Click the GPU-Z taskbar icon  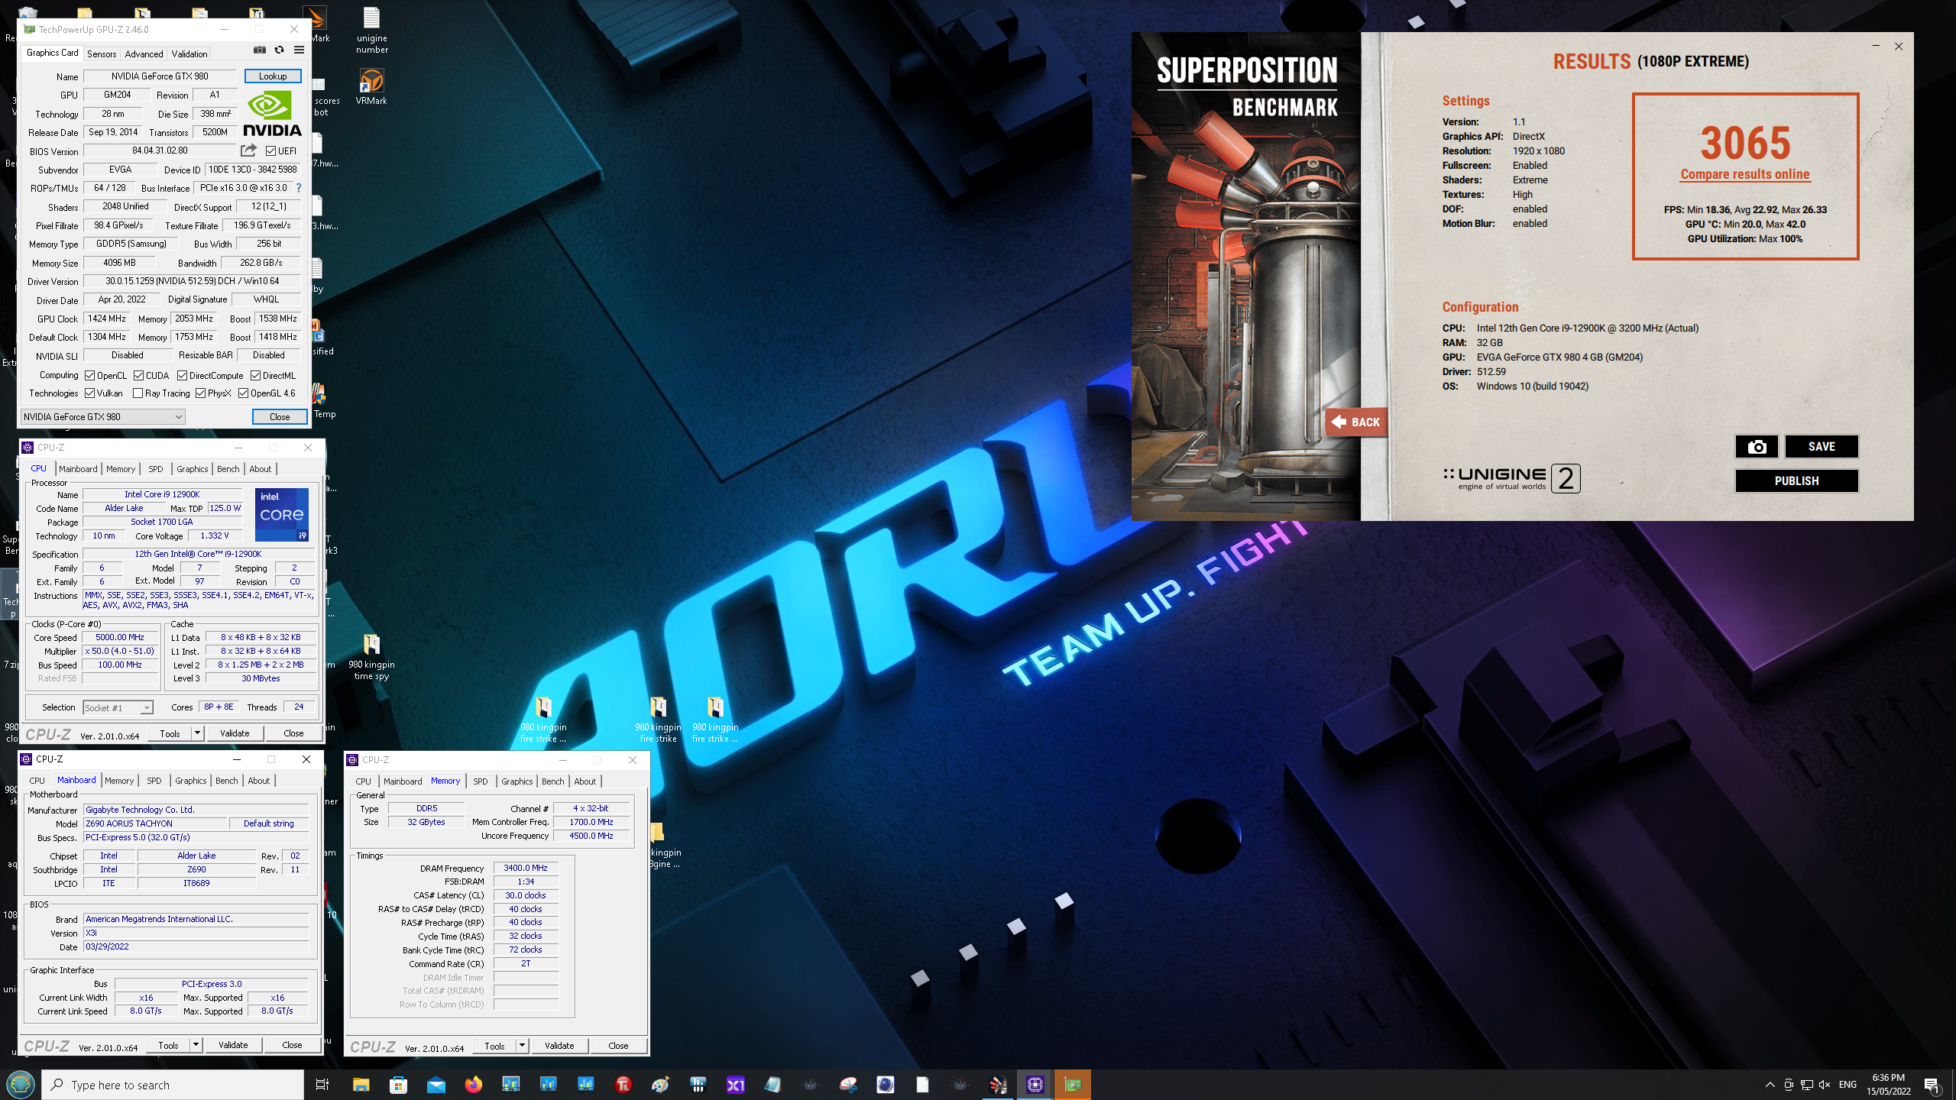click(1073, 1085)
